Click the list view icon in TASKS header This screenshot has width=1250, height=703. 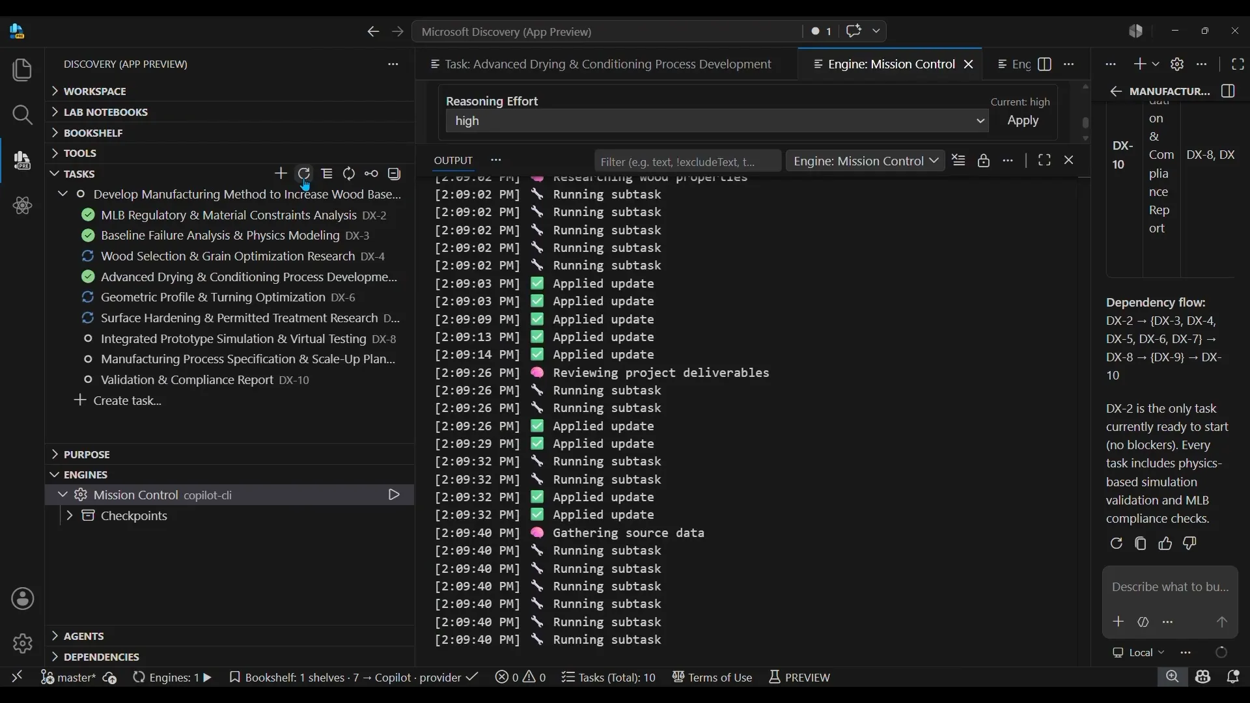[327, 174]
